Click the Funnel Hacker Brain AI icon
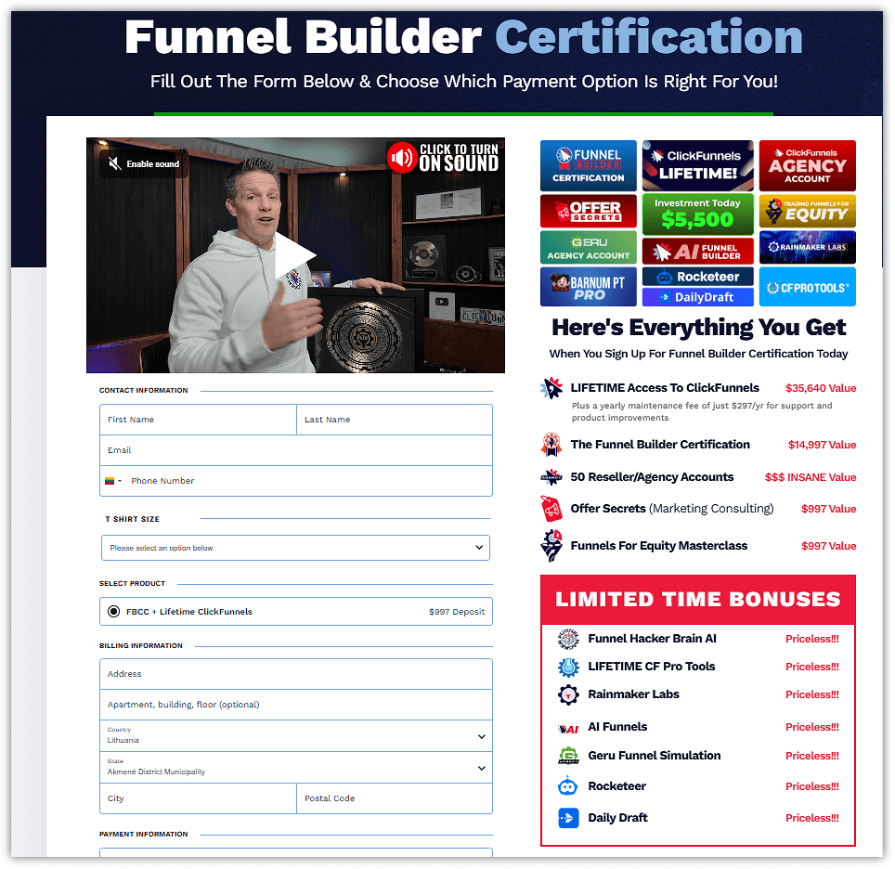The image size is (895, 869). tap(568, 639)
